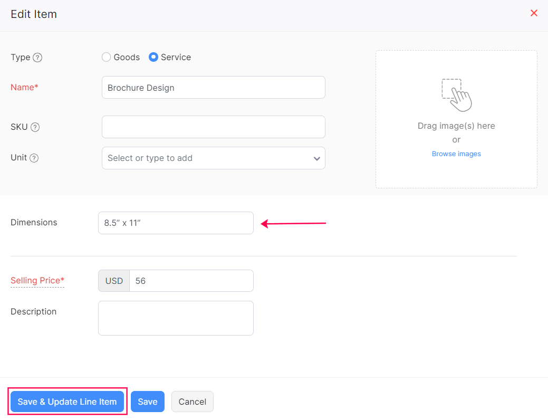The width and height of the screenshot is (548, 420).
Task: Click the SKU help question mark icon
Action: point(35,127)
